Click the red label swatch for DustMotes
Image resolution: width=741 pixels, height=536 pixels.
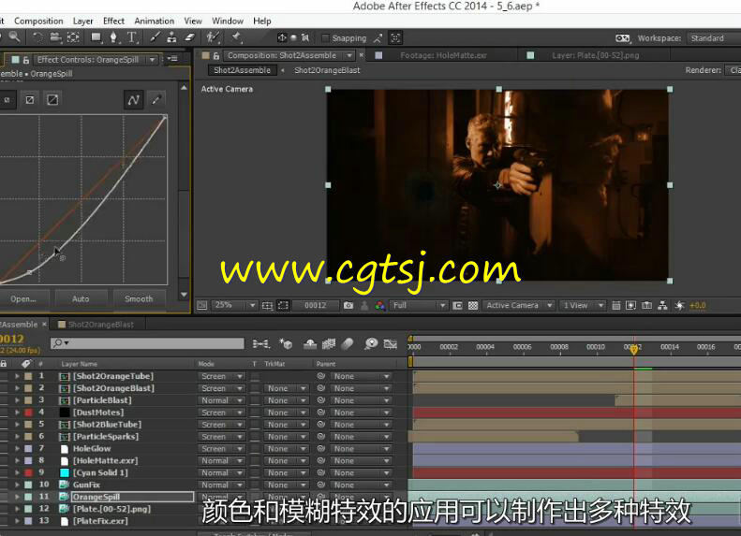[x=28, y=413]
